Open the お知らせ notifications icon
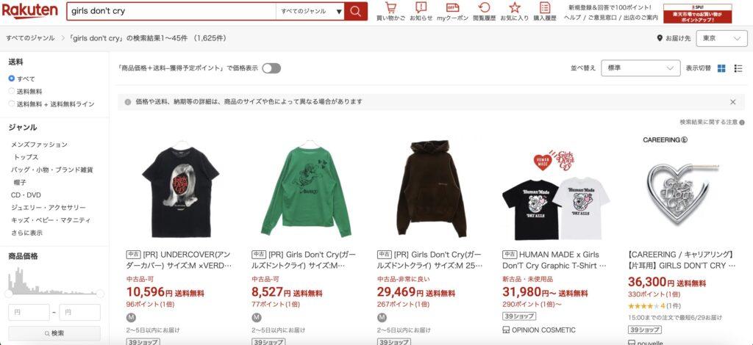Image resolution: width=753 pixels, height=345 pixels. pos(421,7)
